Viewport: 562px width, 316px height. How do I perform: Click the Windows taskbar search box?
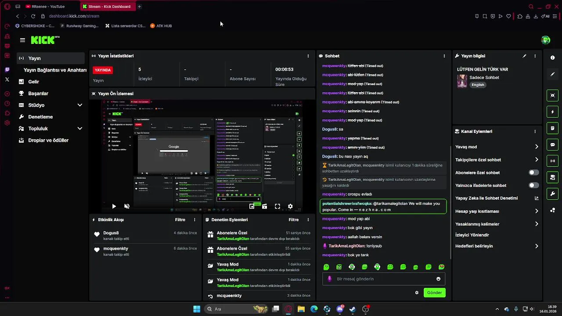(x=237, y=309)
